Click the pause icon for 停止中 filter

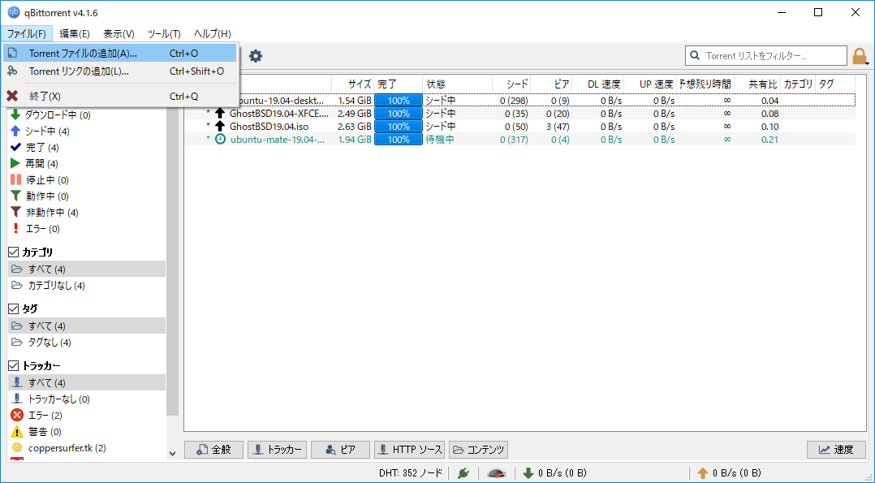coord(15,179)
